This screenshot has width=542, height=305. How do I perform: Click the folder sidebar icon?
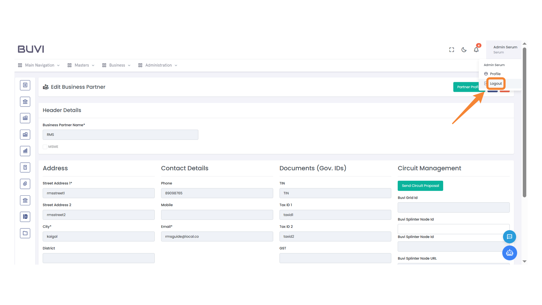25,233
